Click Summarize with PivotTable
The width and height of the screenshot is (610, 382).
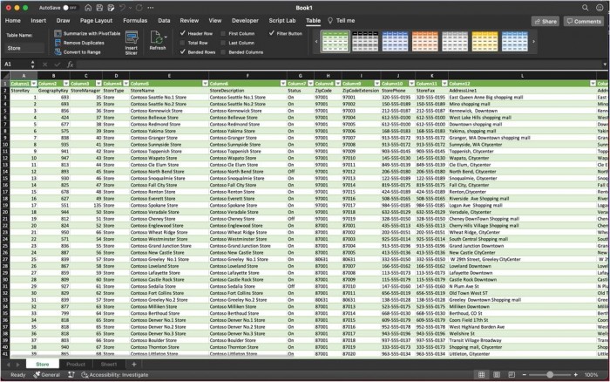pos(91,32)
